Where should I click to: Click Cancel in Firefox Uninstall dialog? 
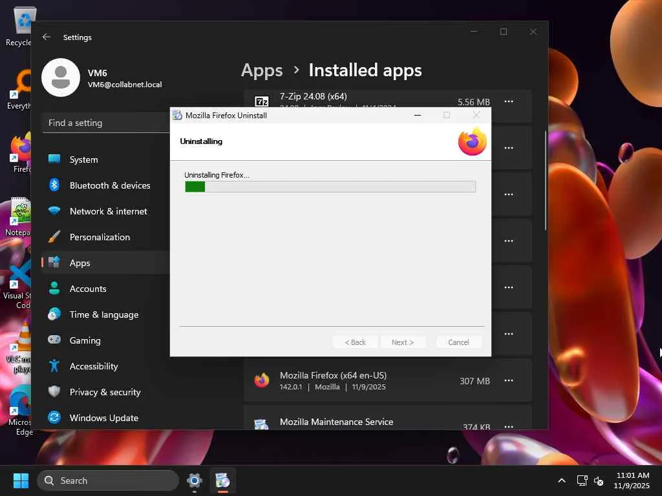point(458,342)
